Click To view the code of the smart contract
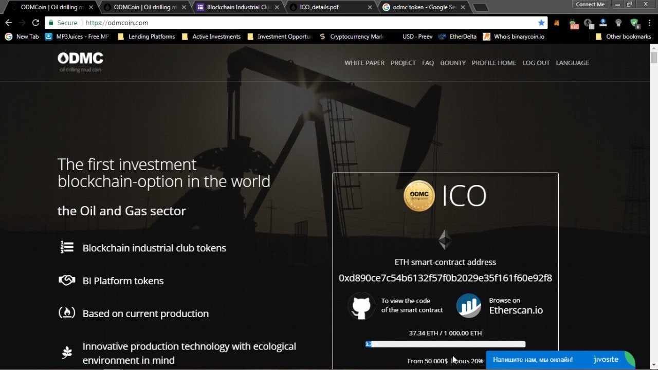 pyautogui.click(x=412, y=305)
